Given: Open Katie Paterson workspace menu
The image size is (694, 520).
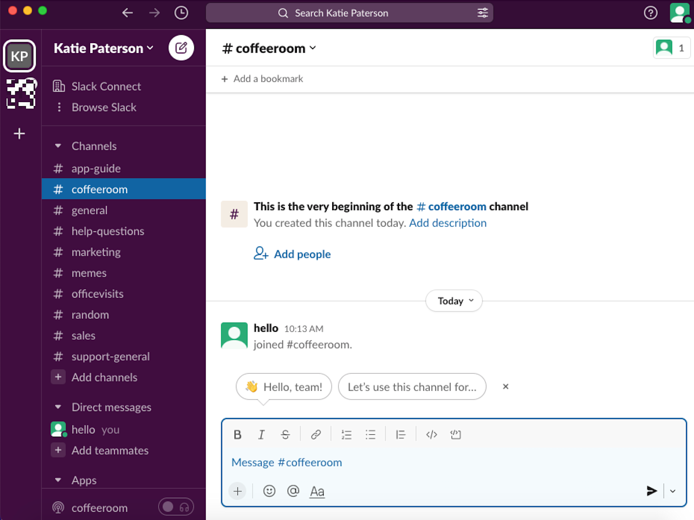Looking at the screenshot, I should (x=104, y=48).
